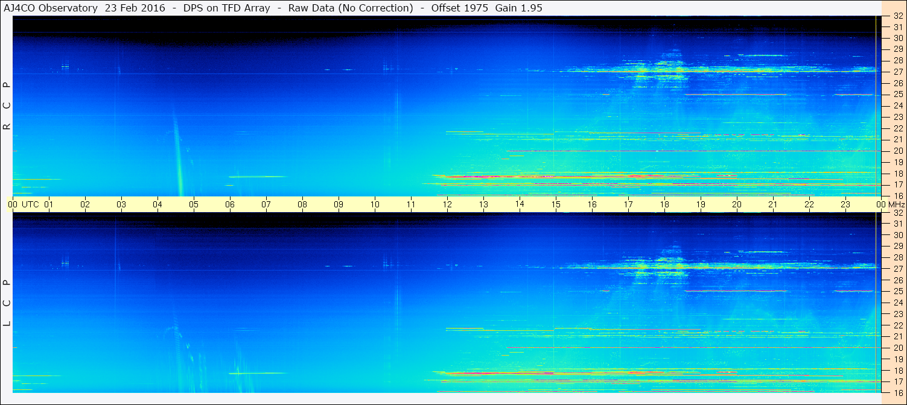Image resolution: width=907 pixels, height=405 pixels.
Task: Click 19 MHz tick in LCP panel
Action: (897, 359)
